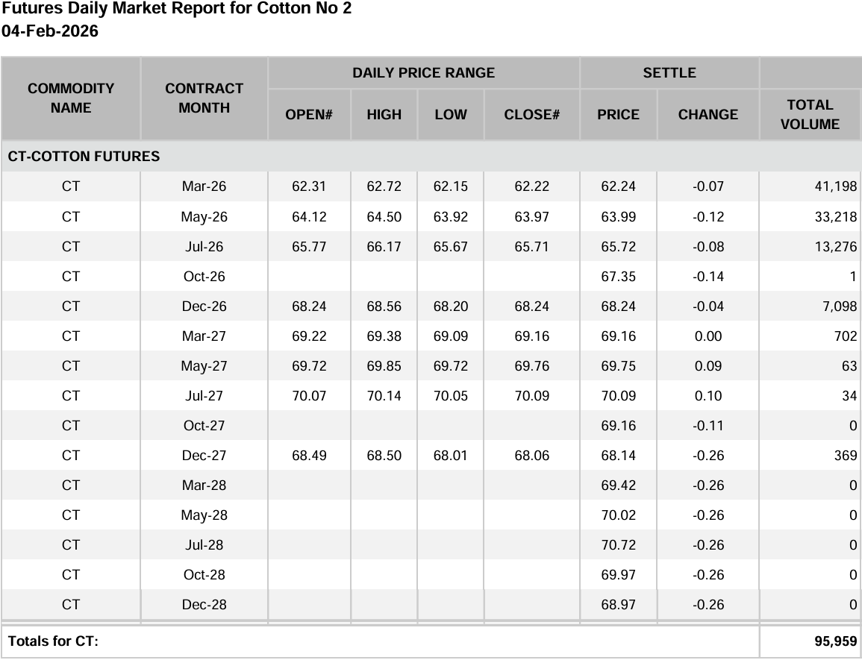The height and width of the screenshot is (660, 862).
Task: Select the 67.35 settle price for Oct-26
Action: coord(618,276)
